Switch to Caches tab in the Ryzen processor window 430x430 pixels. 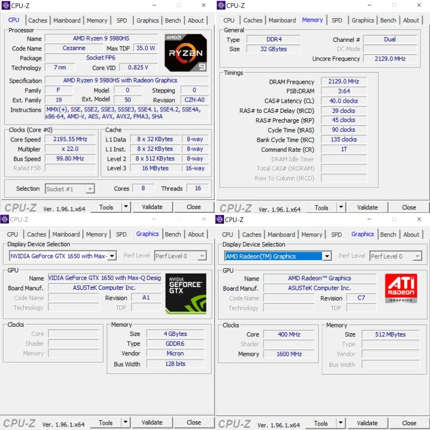pyautogui.click(x=38, y=20)
